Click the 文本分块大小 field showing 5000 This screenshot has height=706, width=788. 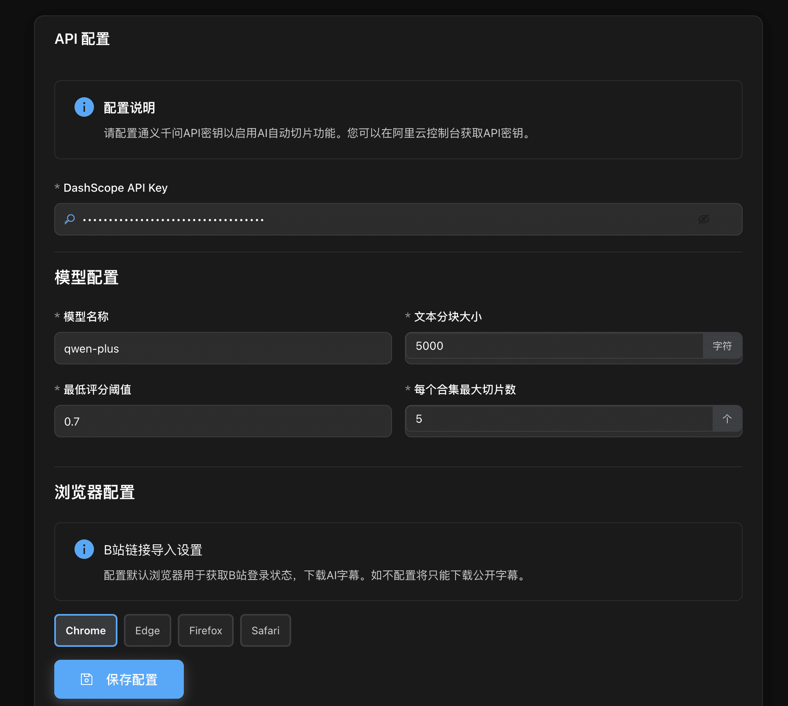click(x=555, y=346)
